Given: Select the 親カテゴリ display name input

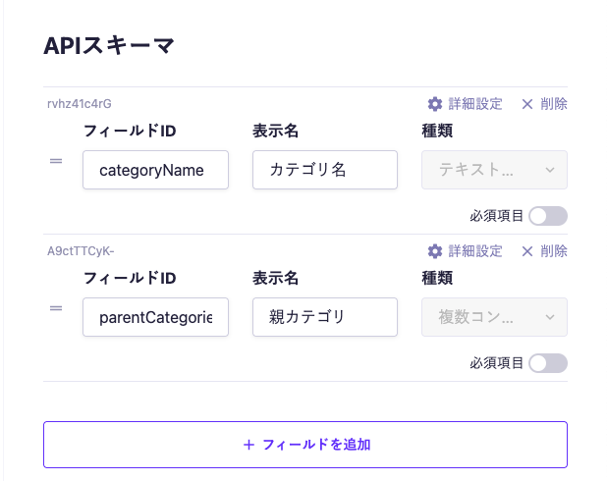Looking at the screenshot, I should coord(324,317).
